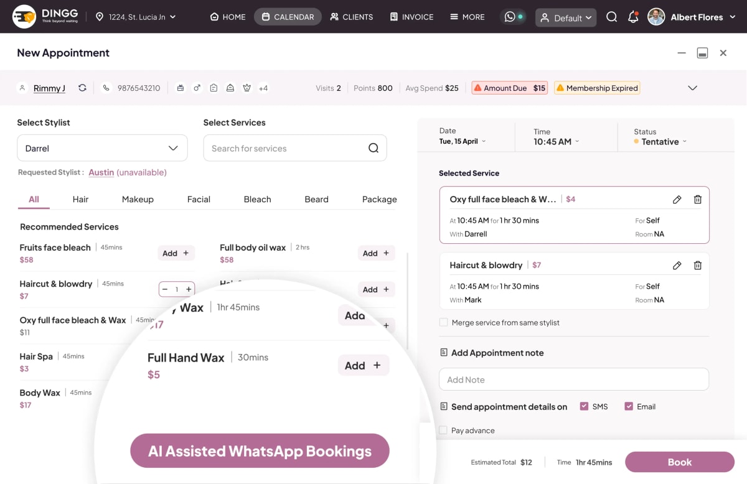The height and width of the screenshot is (484, 747).
Task: Click the service bell client icon
Action: 230,88
